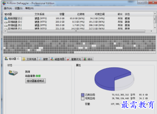Sort by the 容量 column header
Screen dimensions: 157x114
coord(58,14)
